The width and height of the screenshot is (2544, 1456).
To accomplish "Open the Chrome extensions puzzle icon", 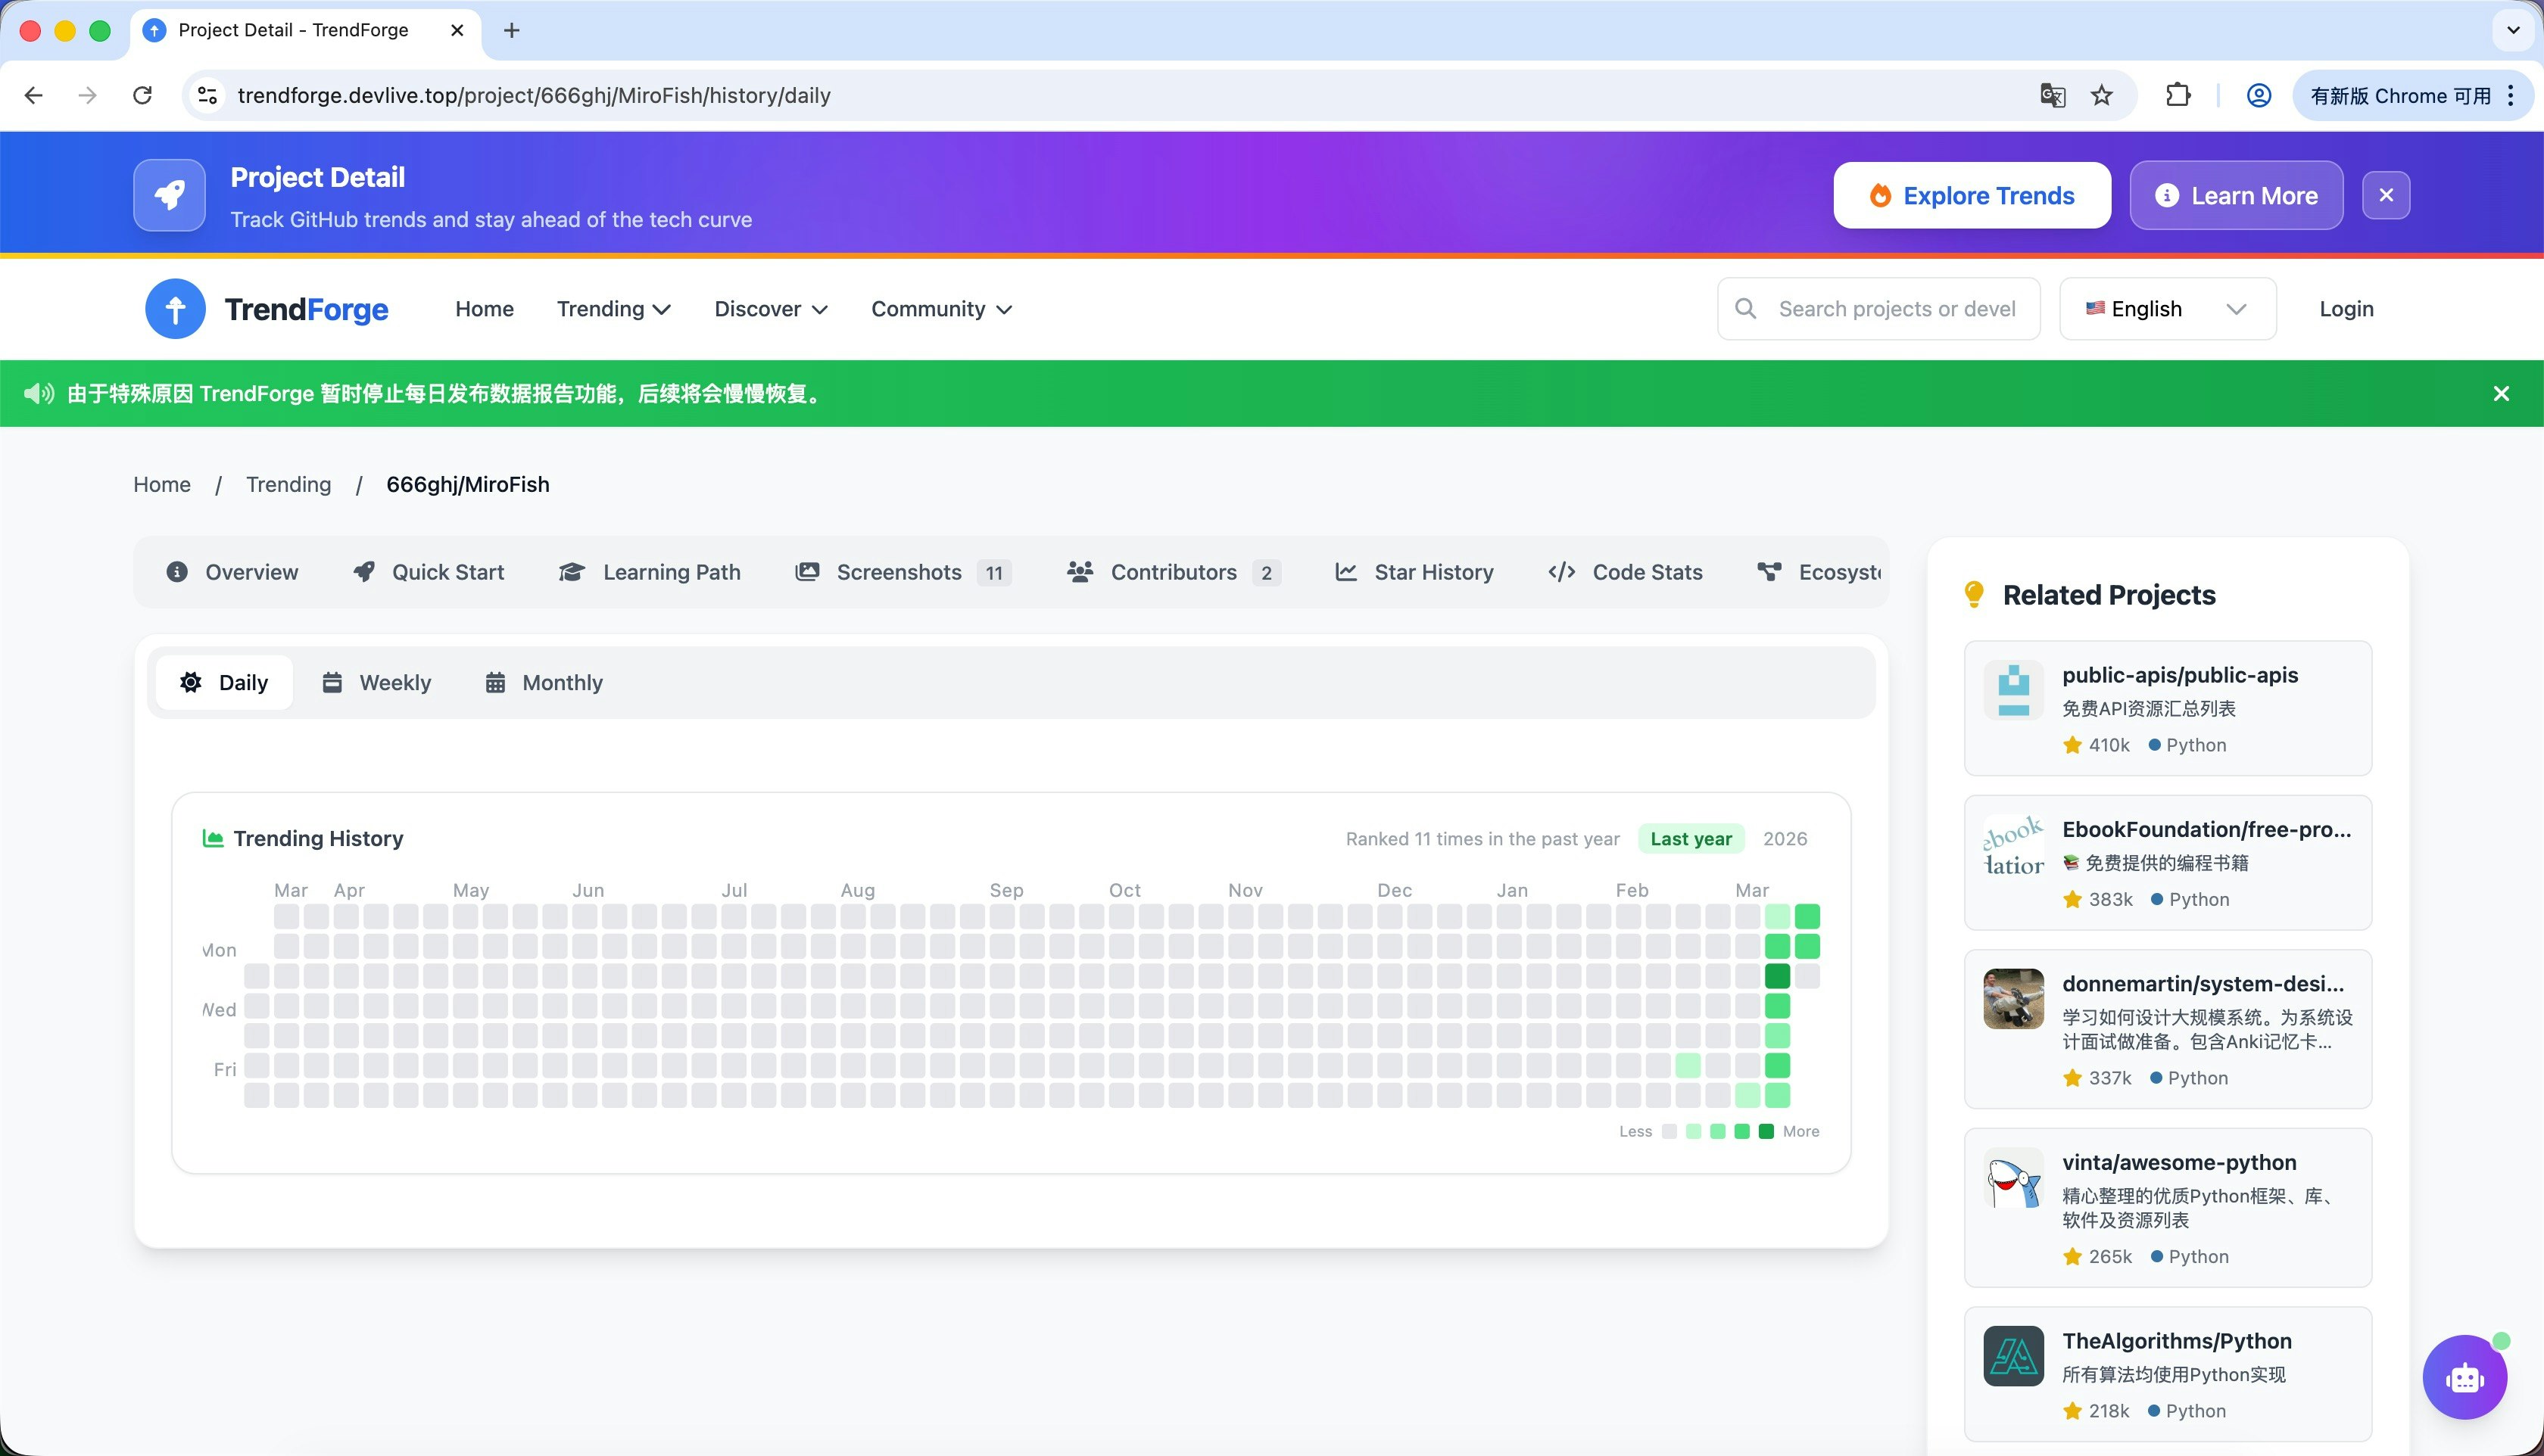I will [x=2178, y=96].
